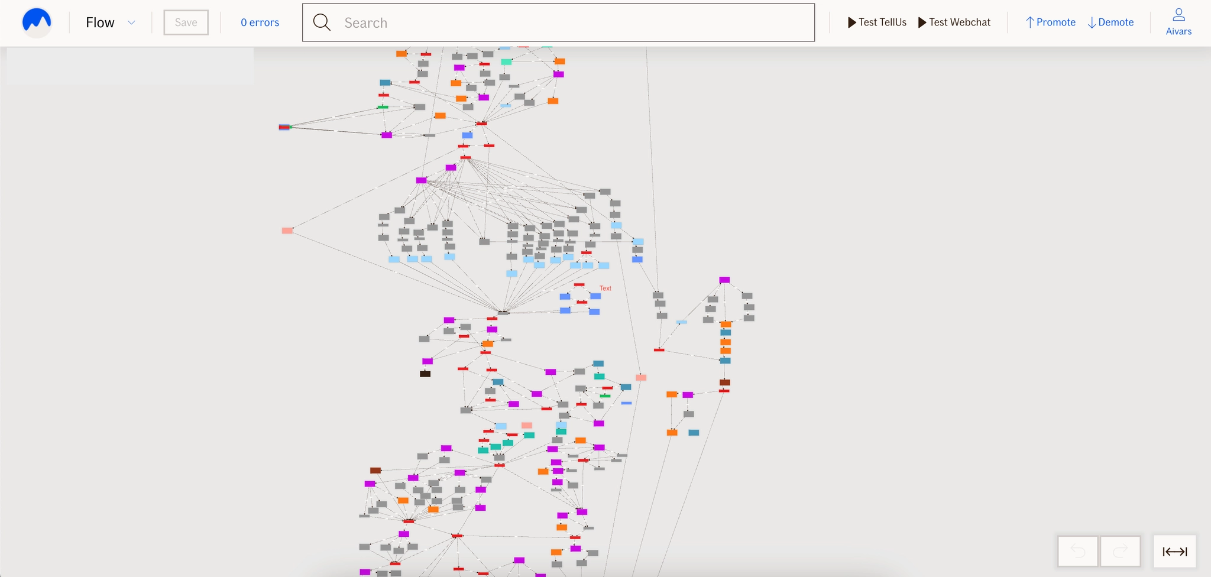Click the Flow menu label
Viewport: 1211px width, 577px height.
pyautogui.click(x=100, y=22)
